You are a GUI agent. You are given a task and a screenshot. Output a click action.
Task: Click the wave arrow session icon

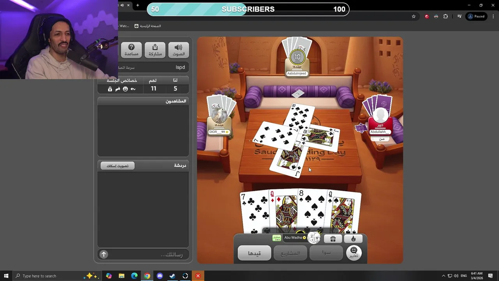click(x=133, y=89)
